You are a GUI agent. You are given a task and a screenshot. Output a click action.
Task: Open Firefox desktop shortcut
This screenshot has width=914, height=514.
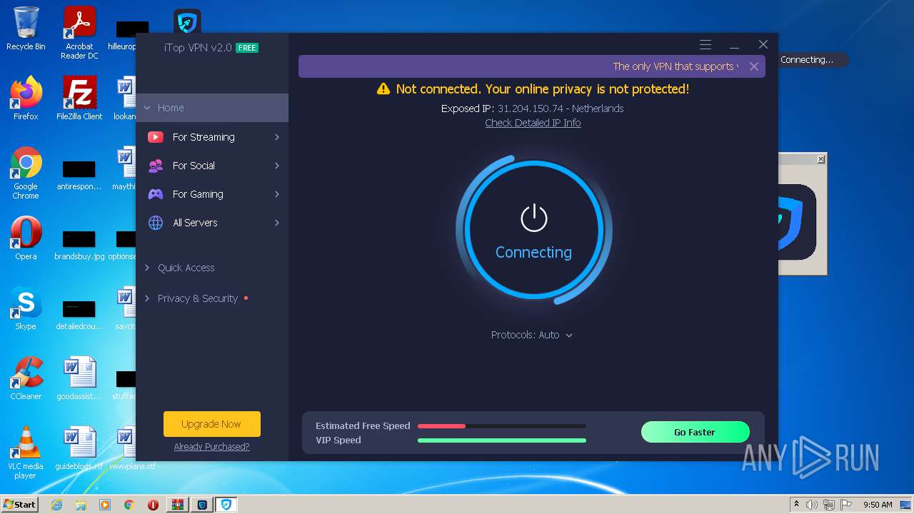point(26,99)
